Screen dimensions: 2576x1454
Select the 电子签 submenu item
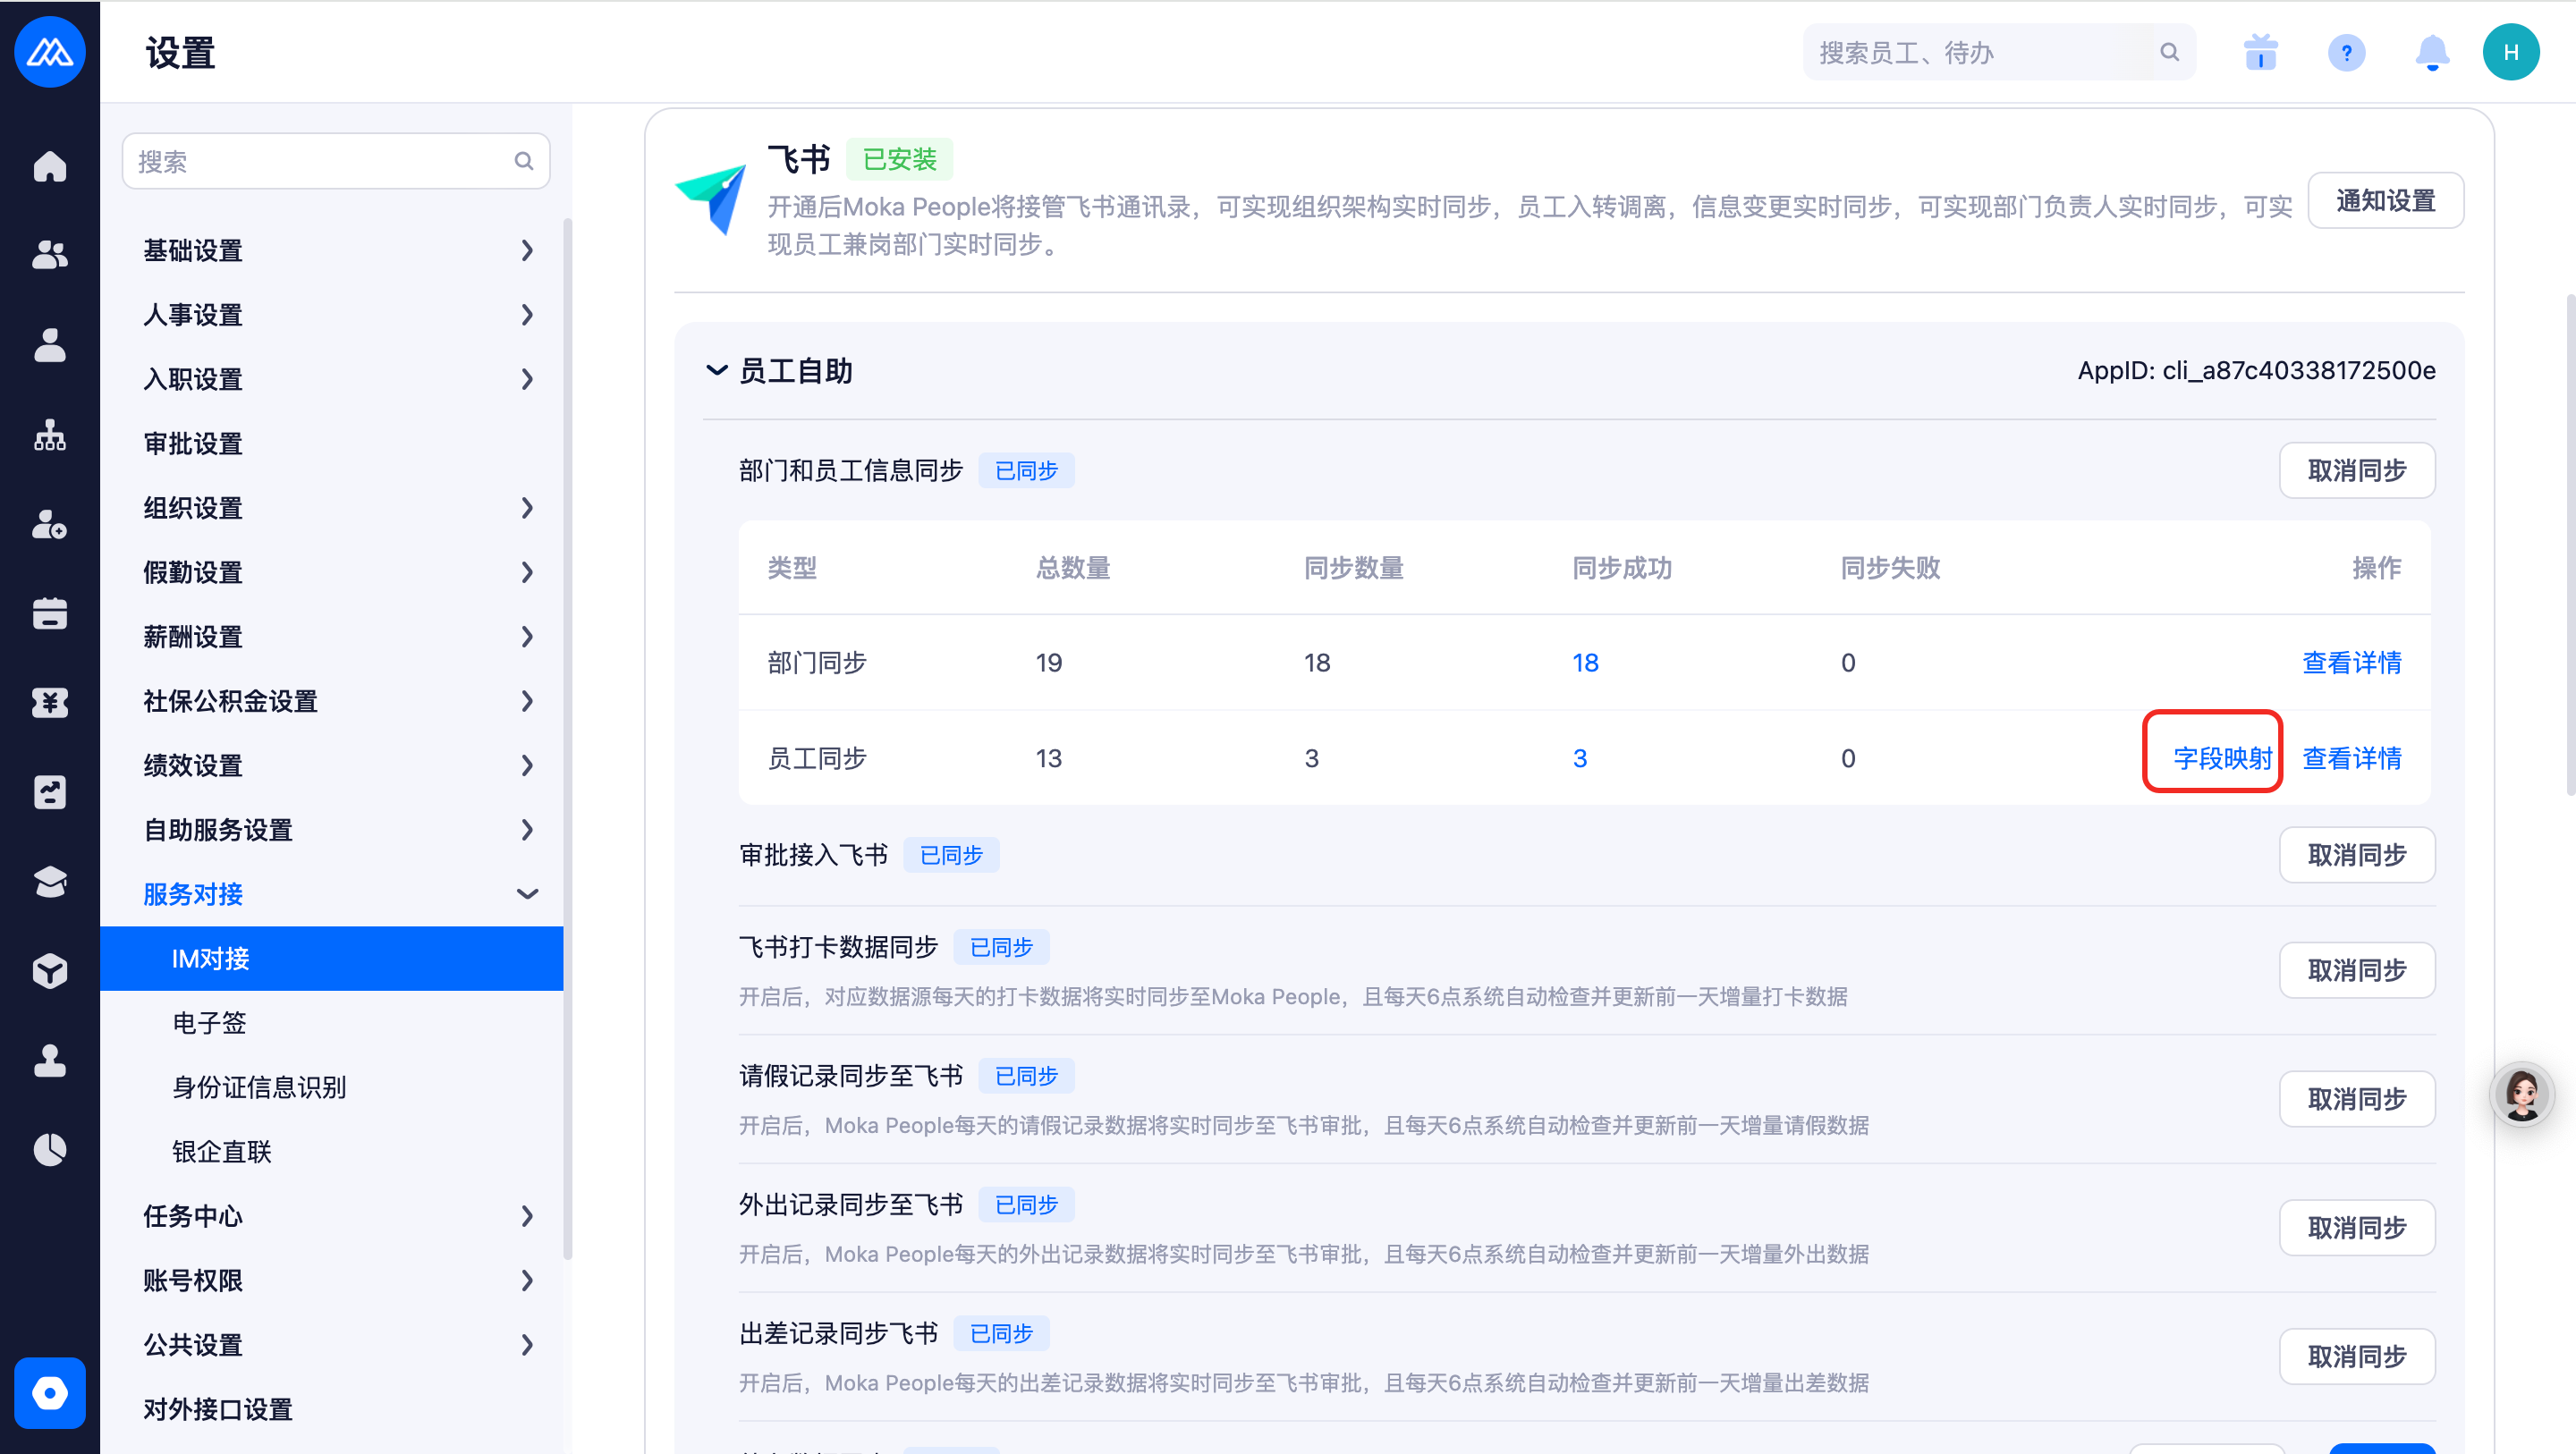pyautogui.click(x=209, y=1022)
